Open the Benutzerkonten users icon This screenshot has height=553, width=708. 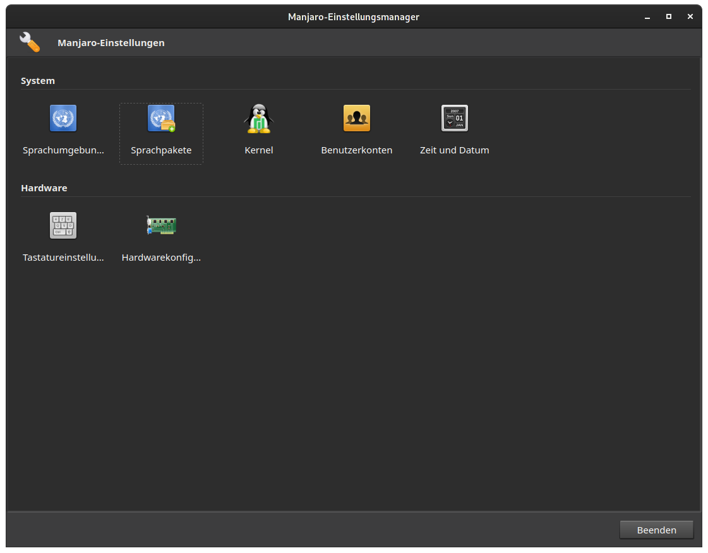tap(357, 118)
